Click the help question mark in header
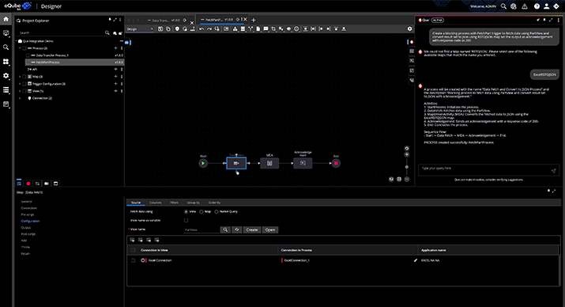 click(x=537, y=6)
